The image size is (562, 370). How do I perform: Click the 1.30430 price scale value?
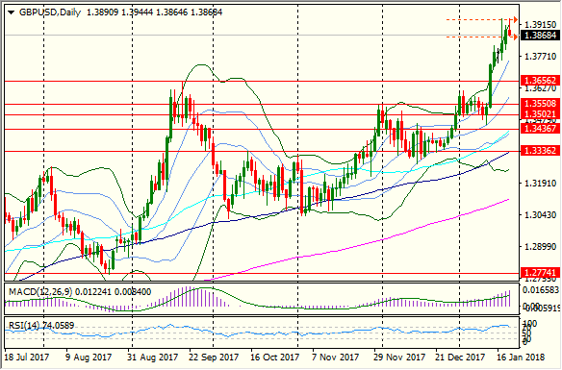pyautogui.click(x=541, y=215)
